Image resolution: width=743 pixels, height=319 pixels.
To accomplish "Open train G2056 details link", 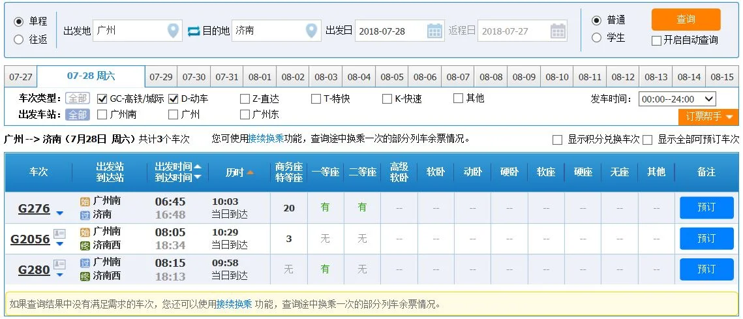I will [30, 239].
